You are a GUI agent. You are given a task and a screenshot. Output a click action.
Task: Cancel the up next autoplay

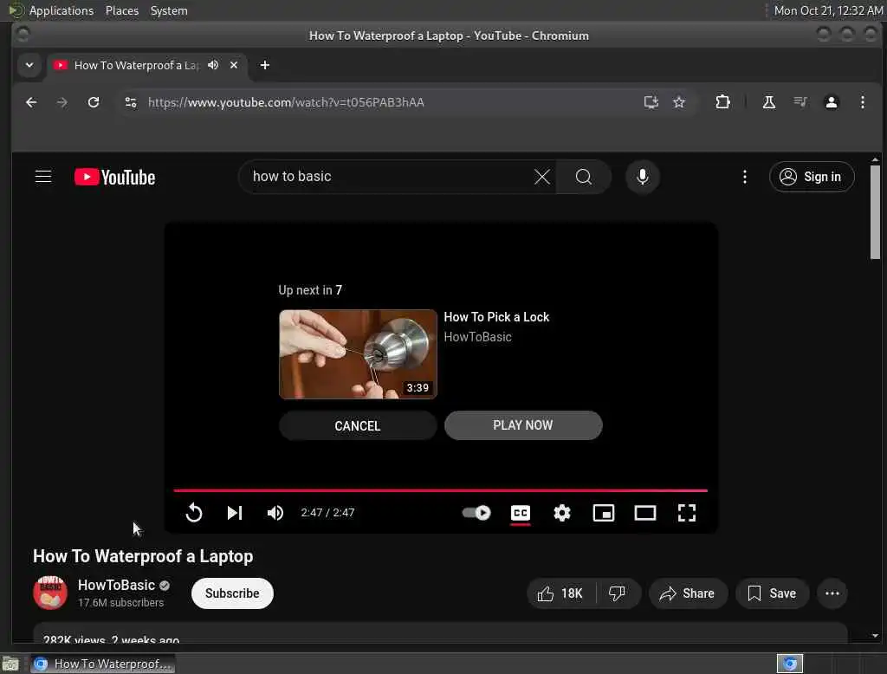(358, 425)
